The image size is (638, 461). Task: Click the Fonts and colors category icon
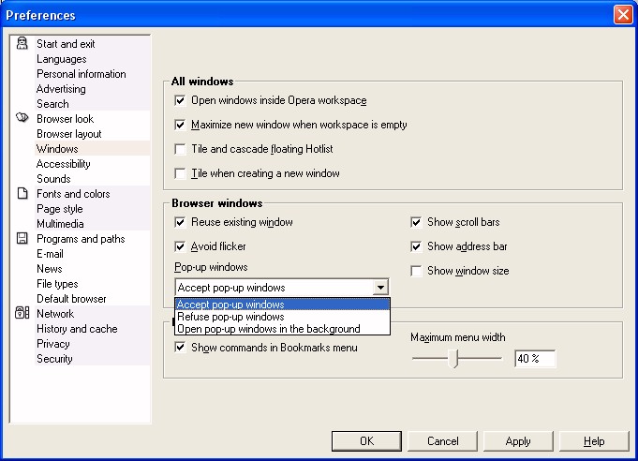(22, 194)
